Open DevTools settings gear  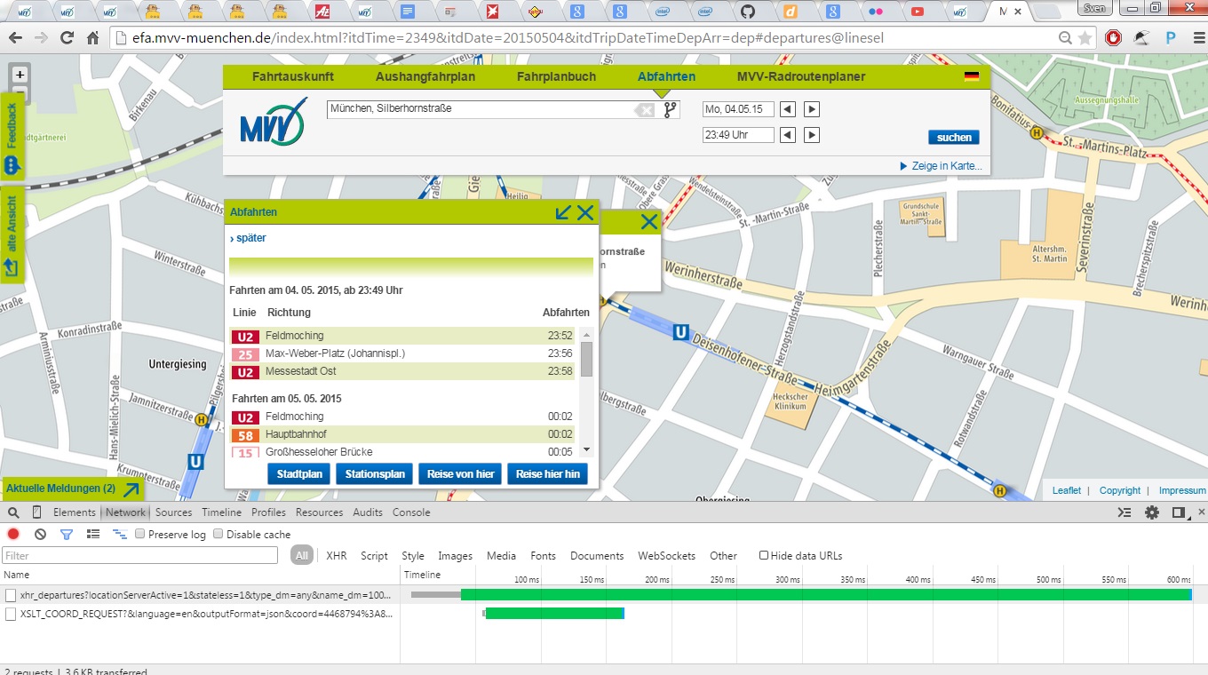coord(1152,512)
